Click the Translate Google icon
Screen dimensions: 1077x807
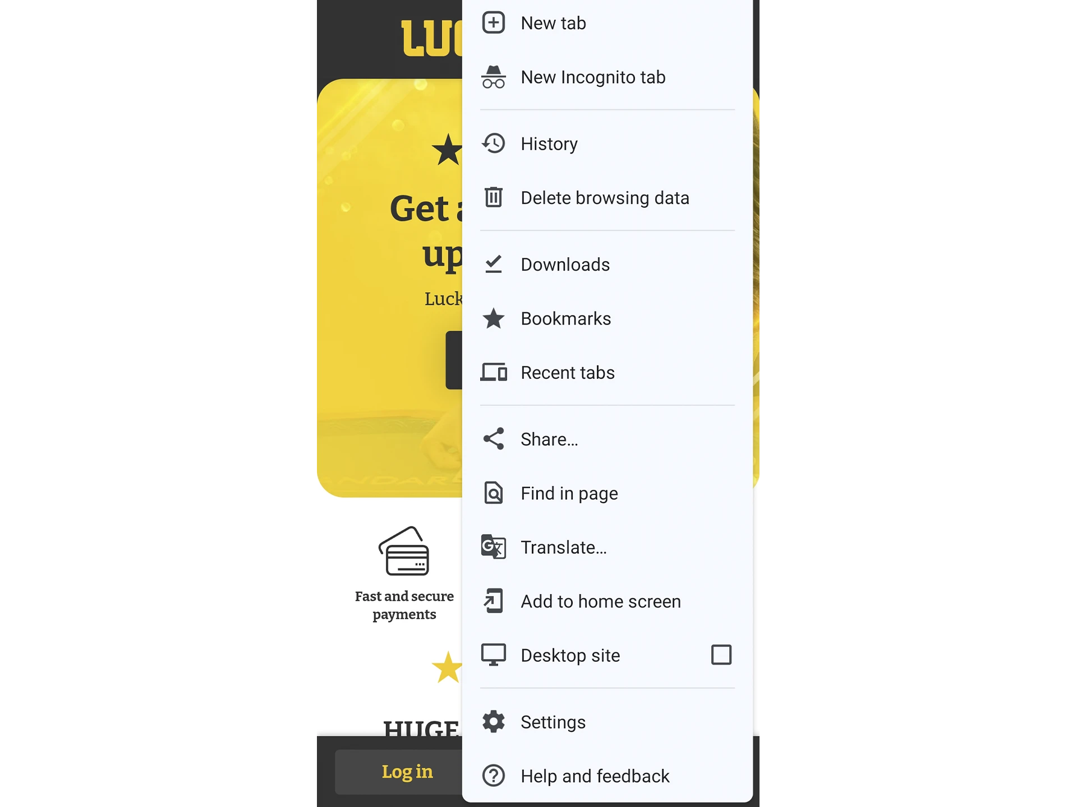pyautogui.click(x=494, y=547)
